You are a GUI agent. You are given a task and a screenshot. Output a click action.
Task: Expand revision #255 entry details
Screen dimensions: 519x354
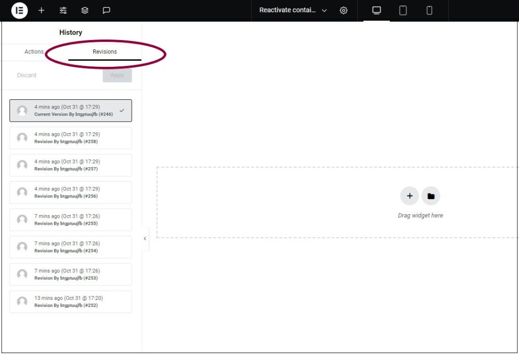(70, 219)
